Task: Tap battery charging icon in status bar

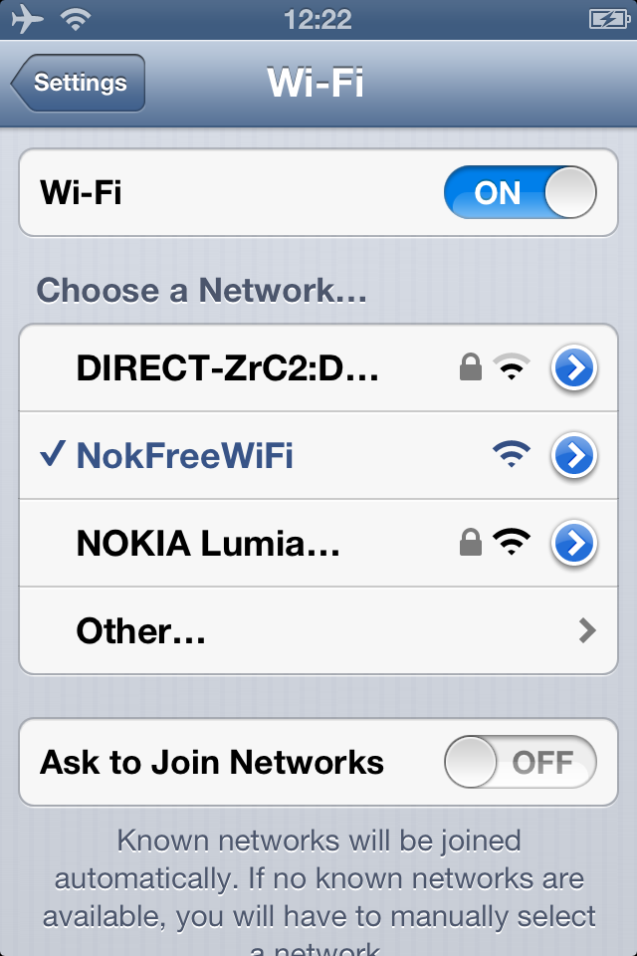Action: [609, 19]
